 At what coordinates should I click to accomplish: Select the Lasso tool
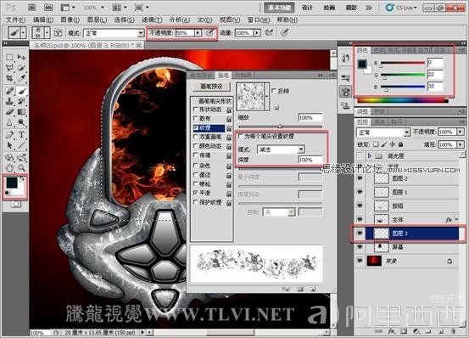tap(9, 68)
